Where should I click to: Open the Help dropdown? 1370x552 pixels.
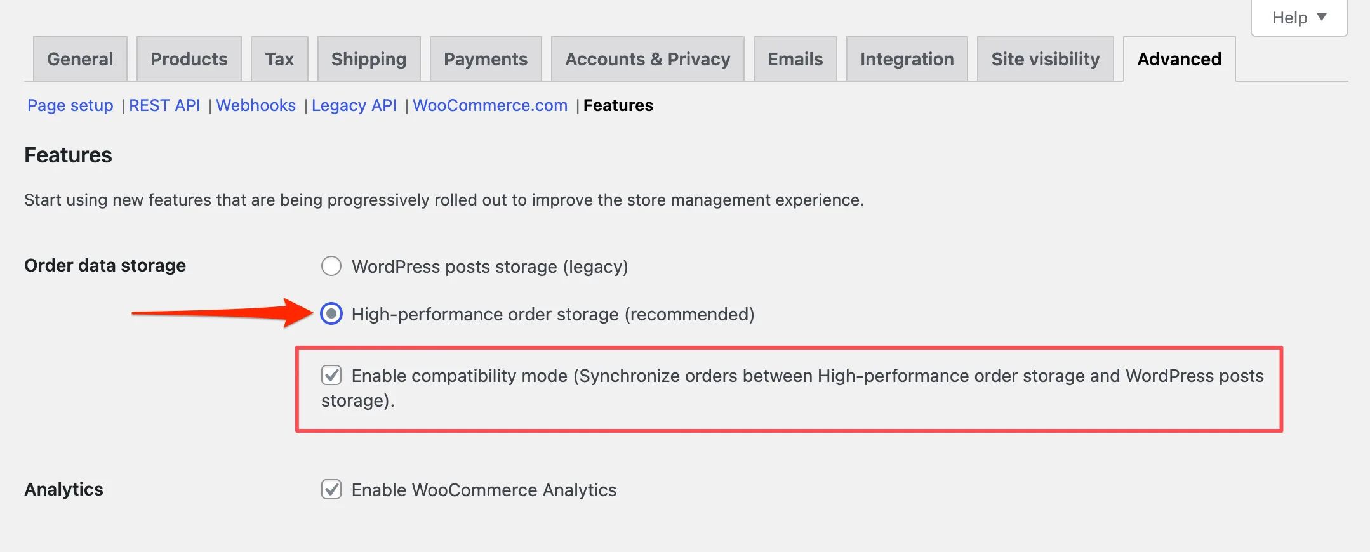pyautogui.click(x=1299, y=18)
